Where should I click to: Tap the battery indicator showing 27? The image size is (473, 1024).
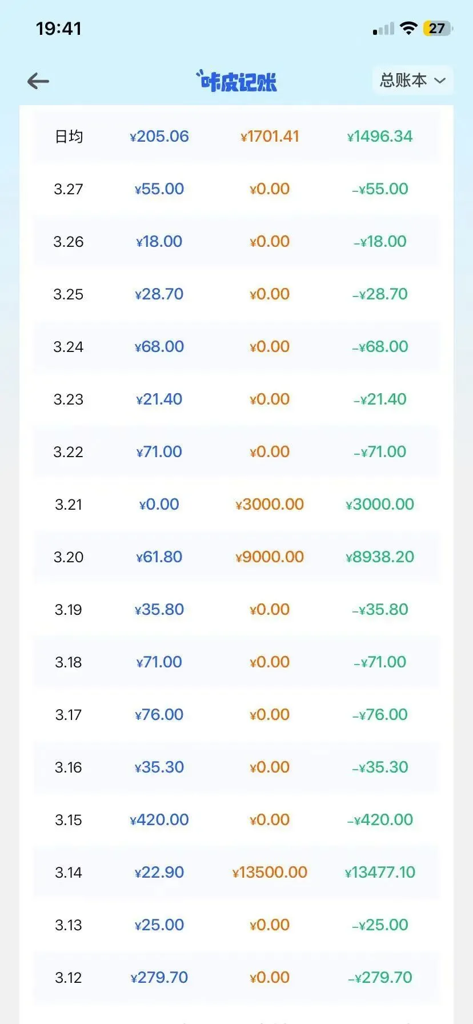point(438,29)
